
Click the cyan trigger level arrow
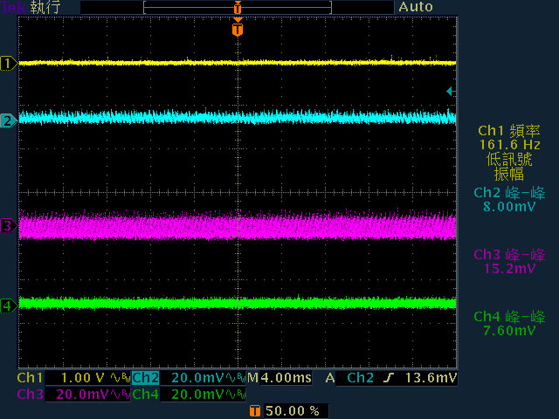click(x=451, y=92)
